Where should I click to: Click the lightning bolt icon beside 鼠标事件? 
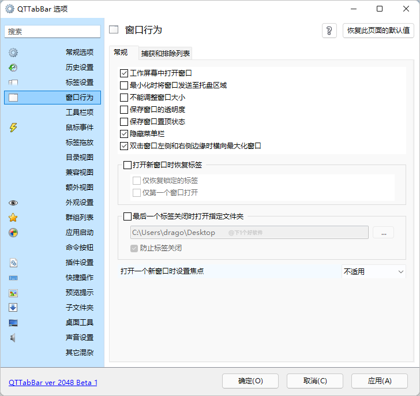pos(13,128)
